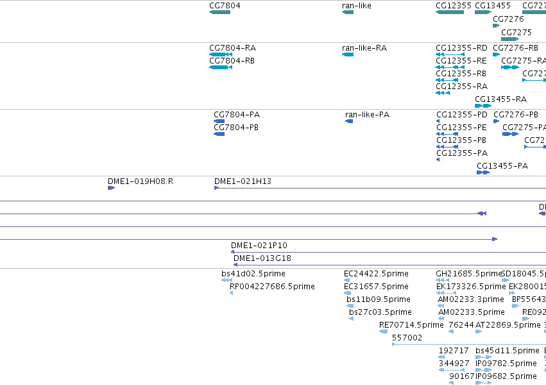The height and width of the screenshot is (386, 546).
Task: Click the CG7276-RB transcript label
Action: coord(515,47)
